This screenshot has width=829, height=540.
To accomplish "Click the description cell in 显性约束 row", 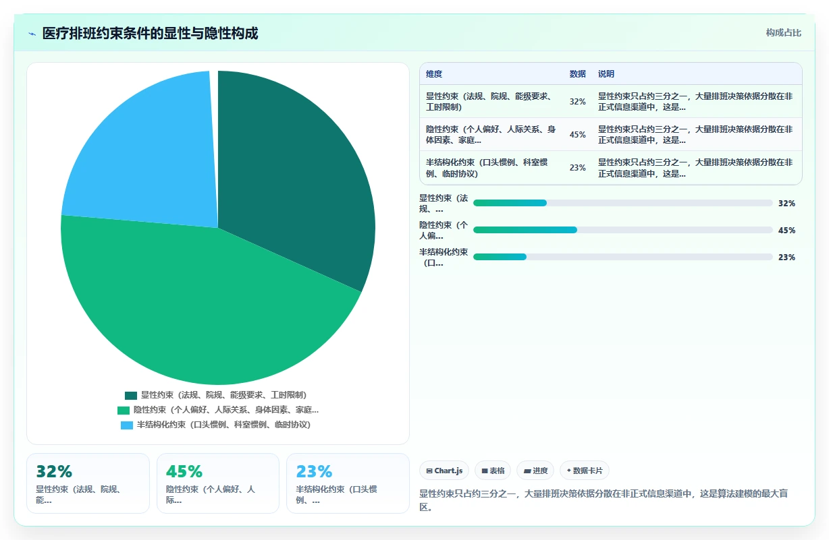I will point(695,102).
